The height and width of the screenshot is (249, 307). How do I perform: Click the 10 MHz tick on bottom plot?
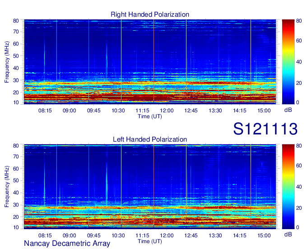[x=16, y=227]
